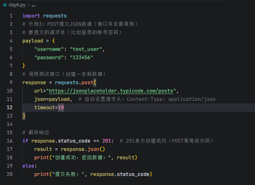
Task: Click line number 12 in gutter
Action: tap(9, 108)
